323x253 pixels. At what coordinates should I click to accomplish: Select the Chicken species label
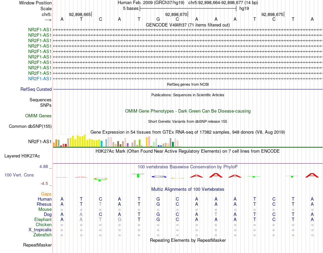click(44, 224)
